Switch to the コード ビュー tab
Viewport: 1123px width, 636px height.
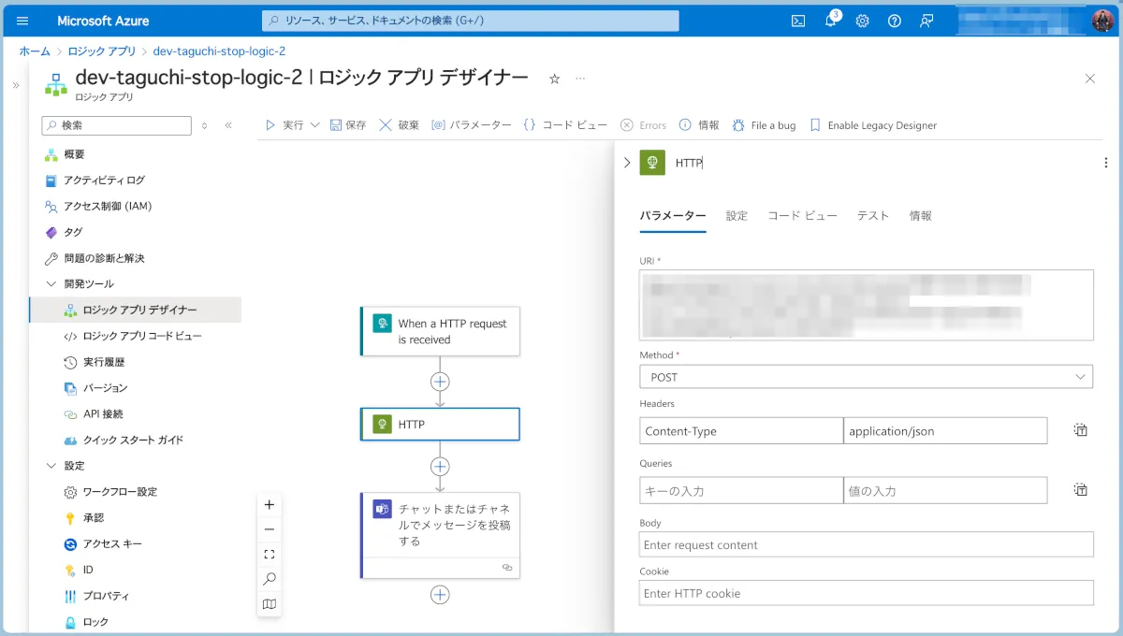(x=802, y=216)
